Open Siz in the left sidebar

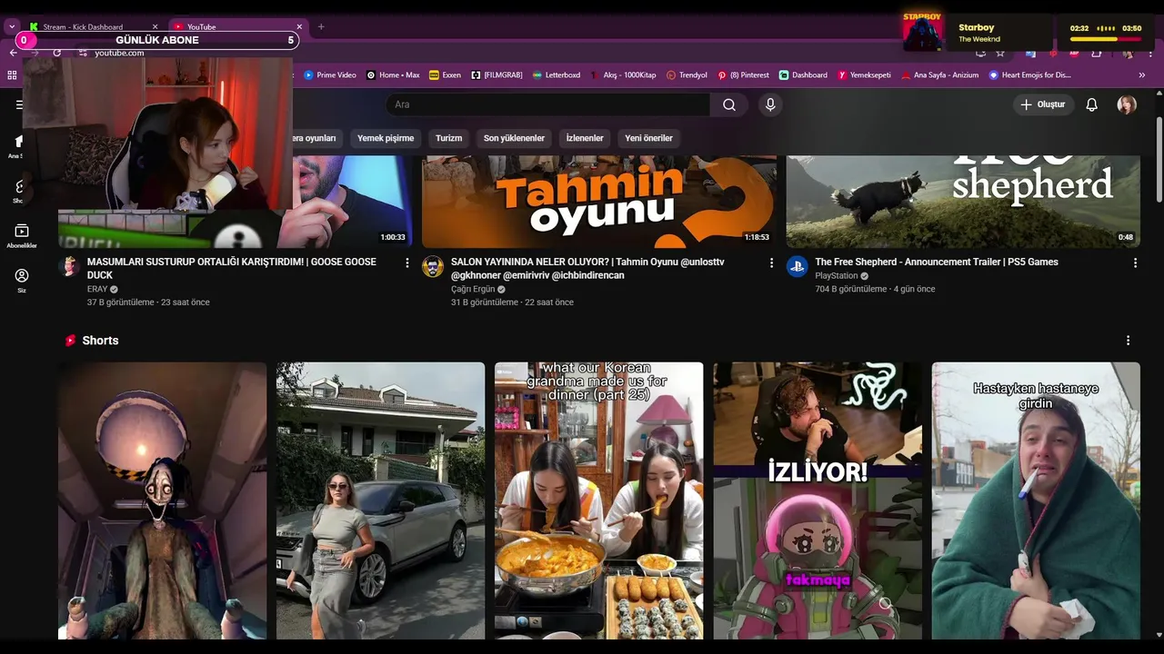22,280
